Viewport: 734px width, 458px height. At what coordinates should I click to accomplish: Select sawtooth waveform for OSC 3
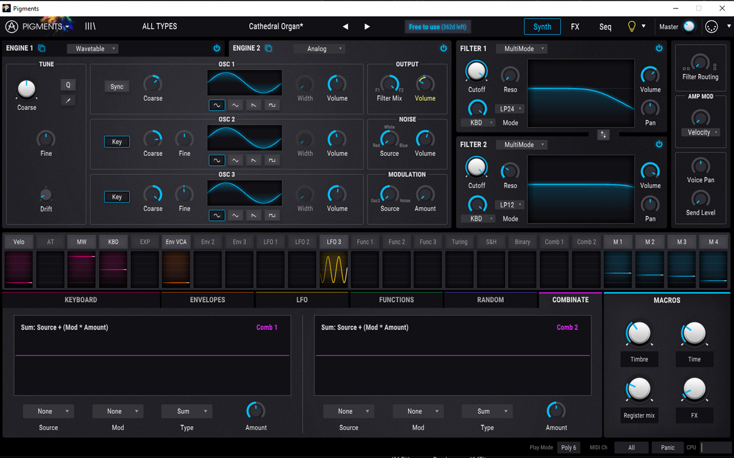(x=254, y=215)
